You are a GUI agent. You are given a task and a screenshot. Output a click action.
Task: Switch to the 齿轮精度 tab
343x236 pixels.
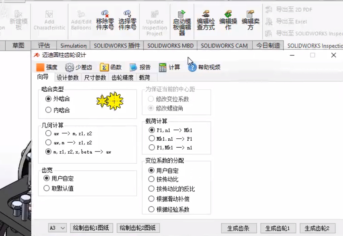coord(122,78)
